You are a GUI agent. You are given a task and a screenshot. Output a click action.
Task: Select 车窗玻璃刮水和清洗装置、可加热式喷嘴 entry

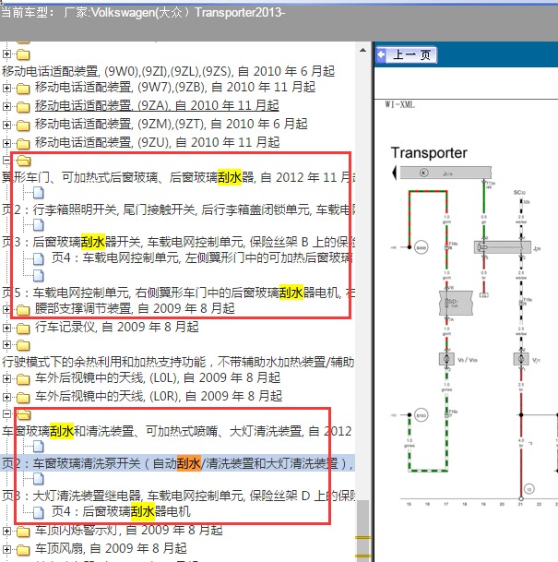[177, 431]
